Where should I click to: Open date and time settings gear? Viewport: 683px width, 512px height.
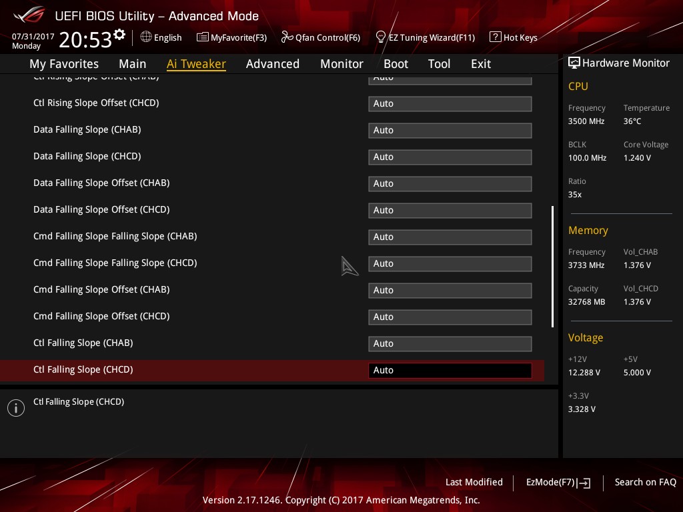119,35
